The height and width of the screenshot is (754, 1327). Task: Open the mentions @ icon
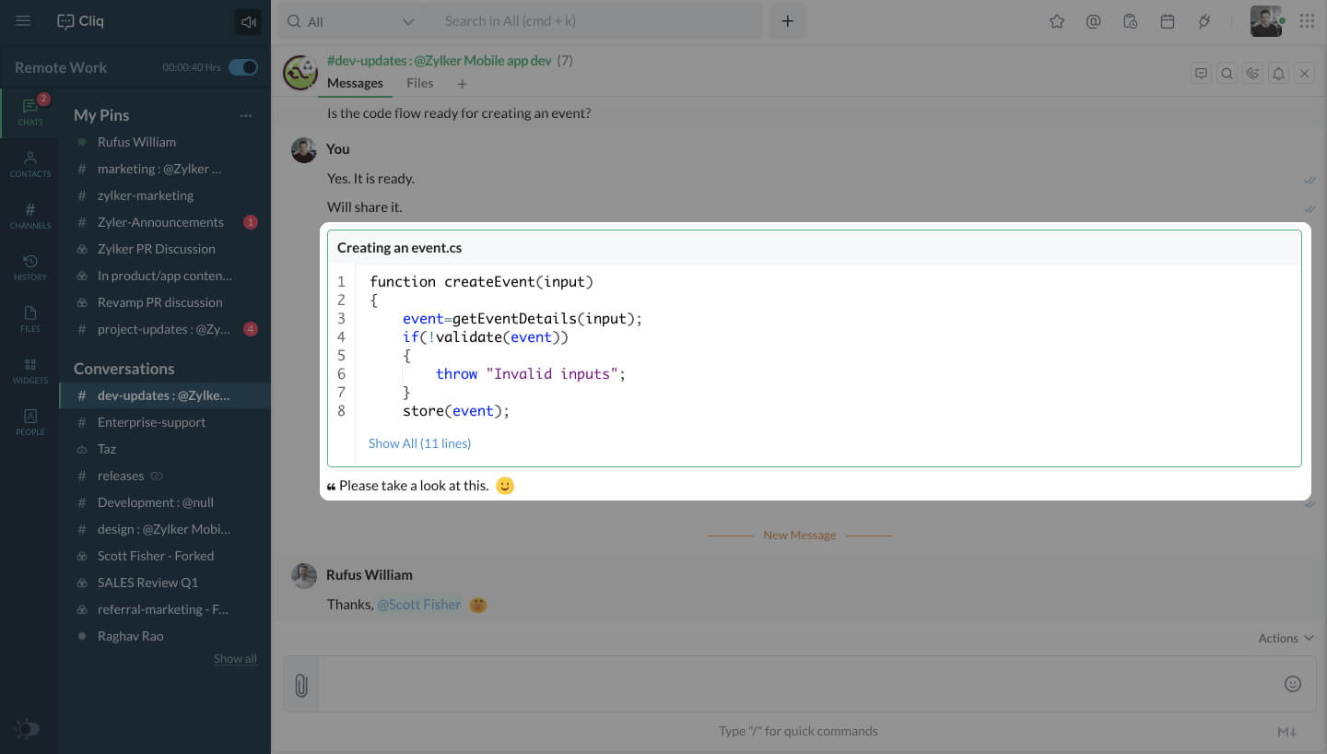(1093, 21)
